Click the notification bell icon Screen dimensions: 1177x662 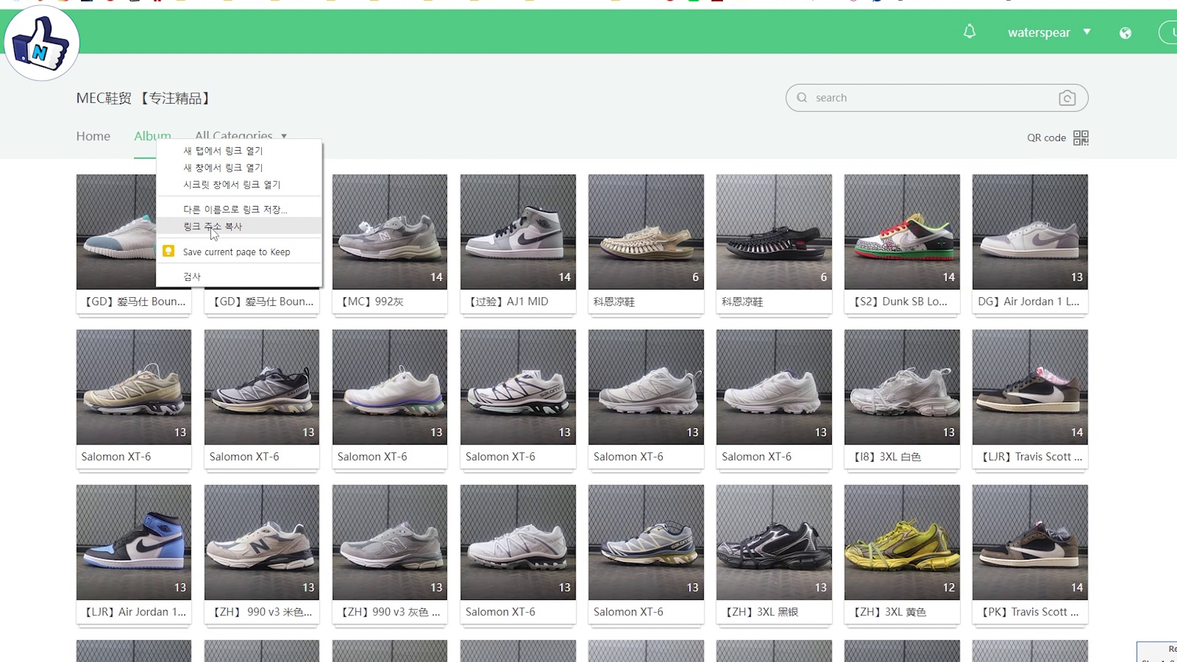click(969, 32)
